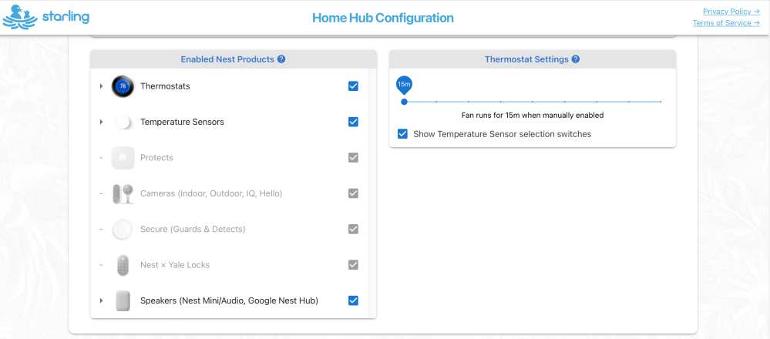Expand the Temperature Sensors row arrow
770x339 pixels.
coord(101,122)
